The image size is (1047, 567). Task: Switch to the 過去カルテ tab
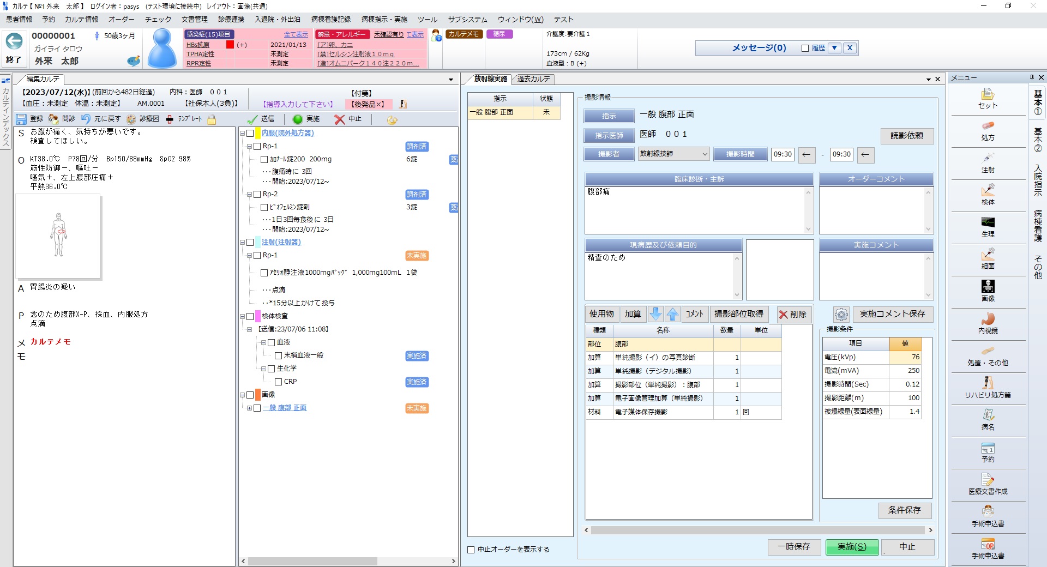533,79
